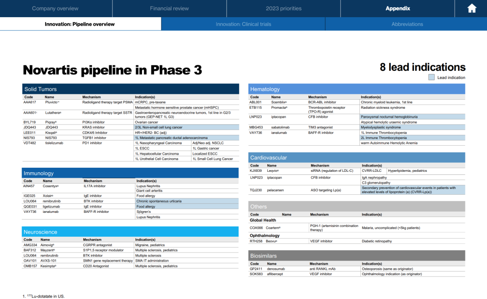Click the ligelizumab drug name

point(51,207)
